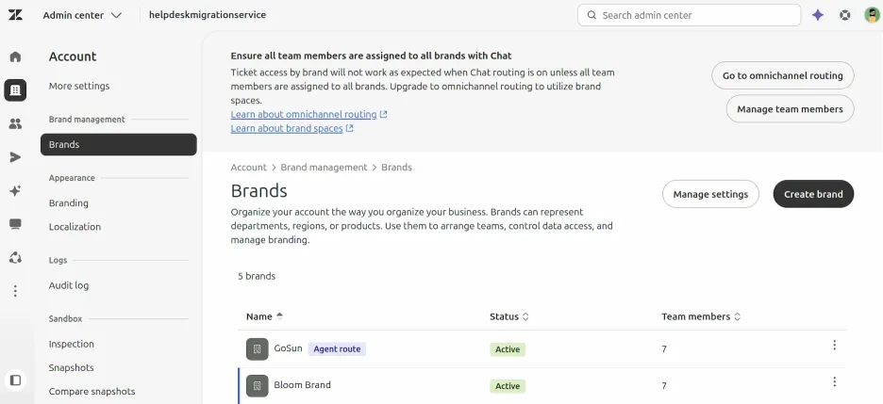Focus the Search admin center field

point(690,15)
